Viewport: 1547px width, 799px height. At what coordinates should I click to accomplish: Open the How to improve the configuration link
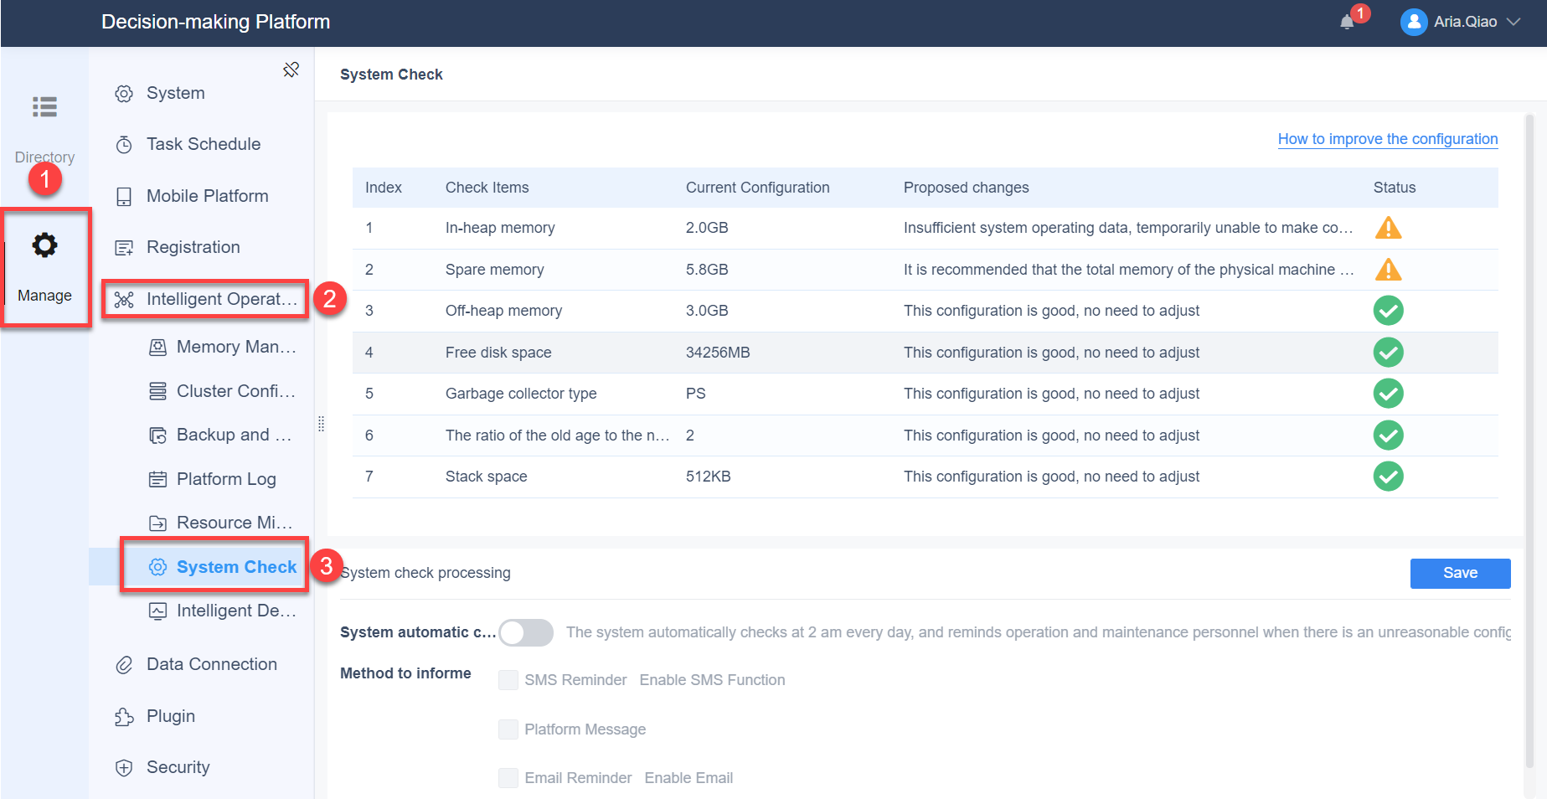(x=1386, y=139)
